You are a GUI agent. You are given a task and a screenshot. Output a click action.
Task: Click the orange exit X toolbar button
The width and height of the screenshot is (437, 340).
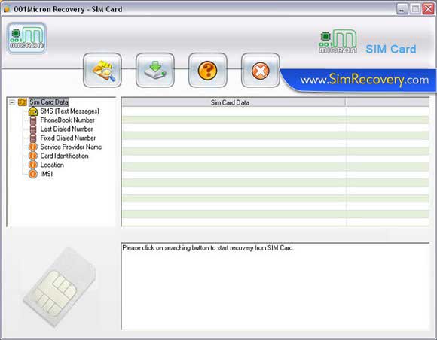[x=260, y=70]
